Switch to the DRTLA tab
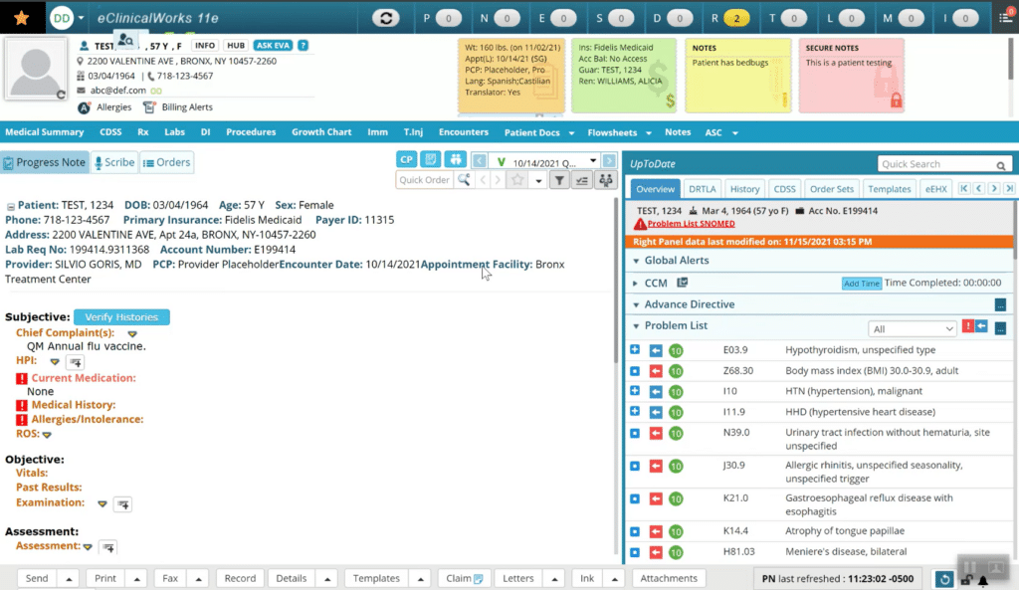This screenshot has width=1019, height=590. click(702, 189)
